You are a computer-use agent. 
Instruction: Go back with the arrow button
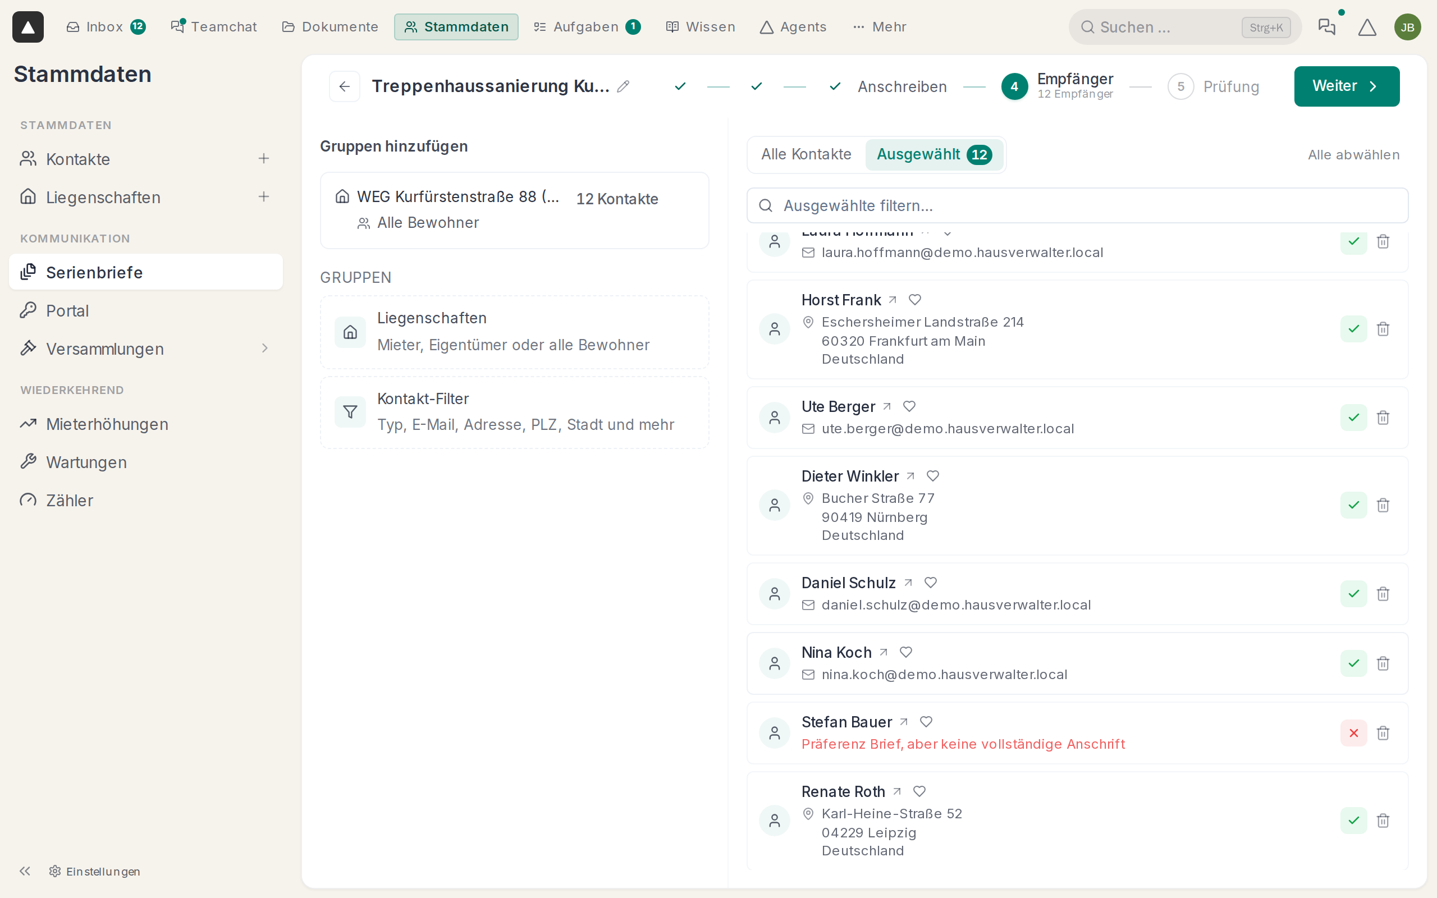click(x=345, y=86)
